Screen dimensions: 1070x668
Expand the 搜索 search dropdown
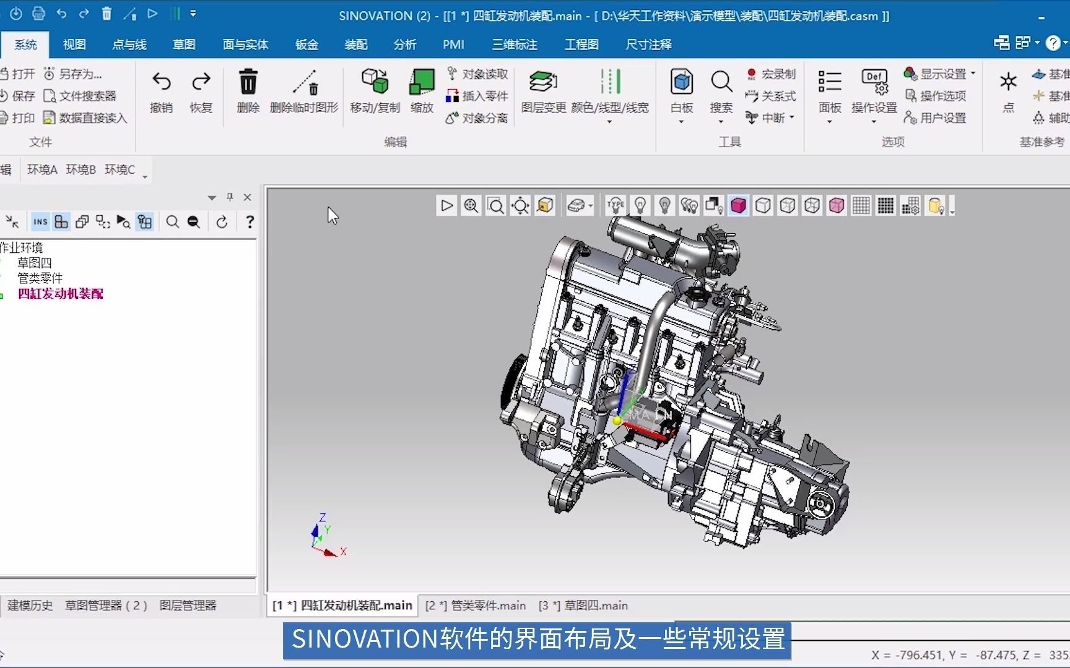pos(721,122)
